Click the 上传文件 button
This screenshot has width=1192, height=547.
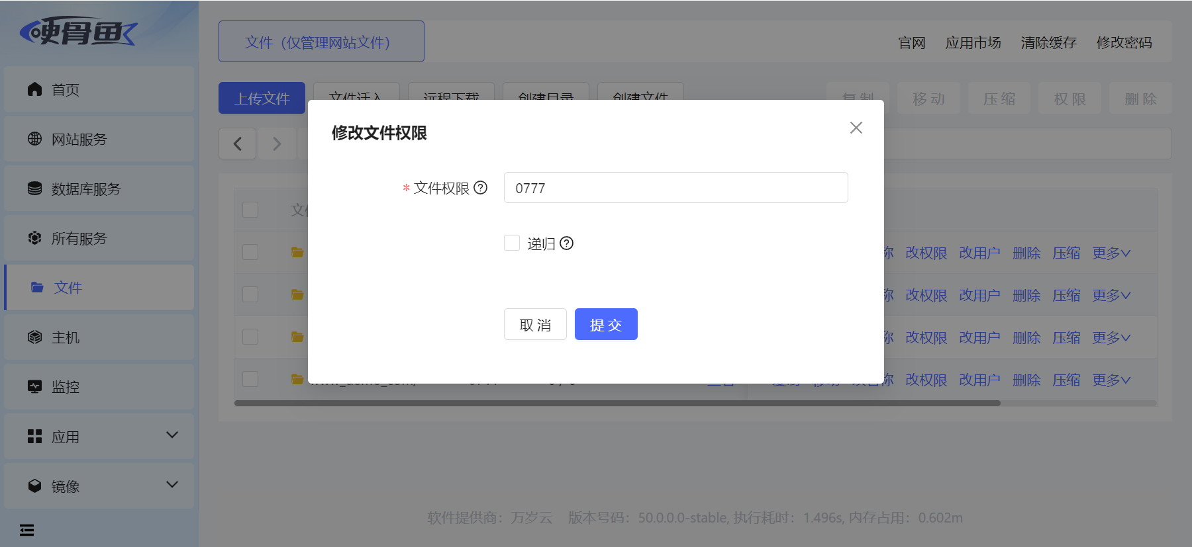(262, 98)
